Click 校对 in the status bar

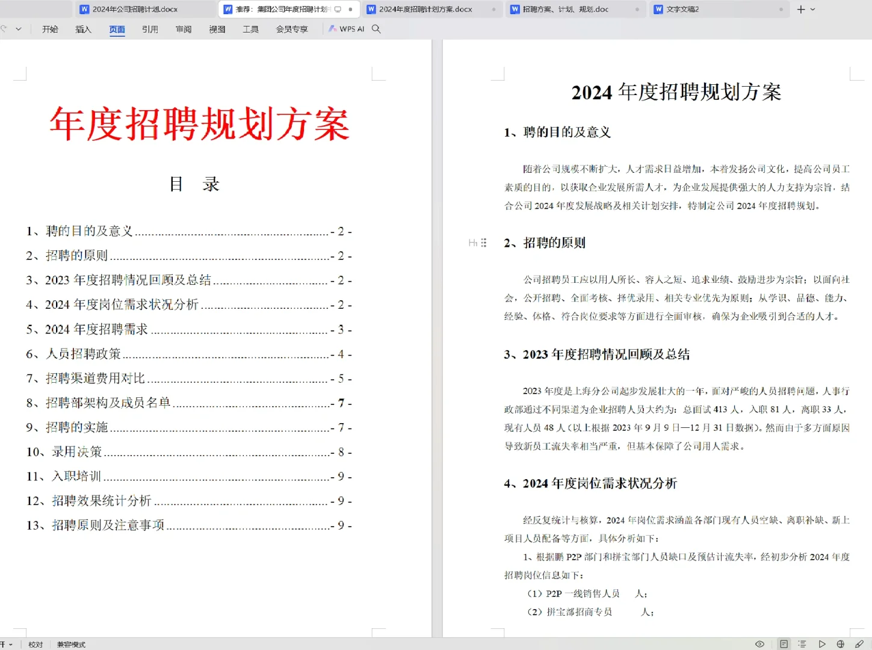point(36,645)
